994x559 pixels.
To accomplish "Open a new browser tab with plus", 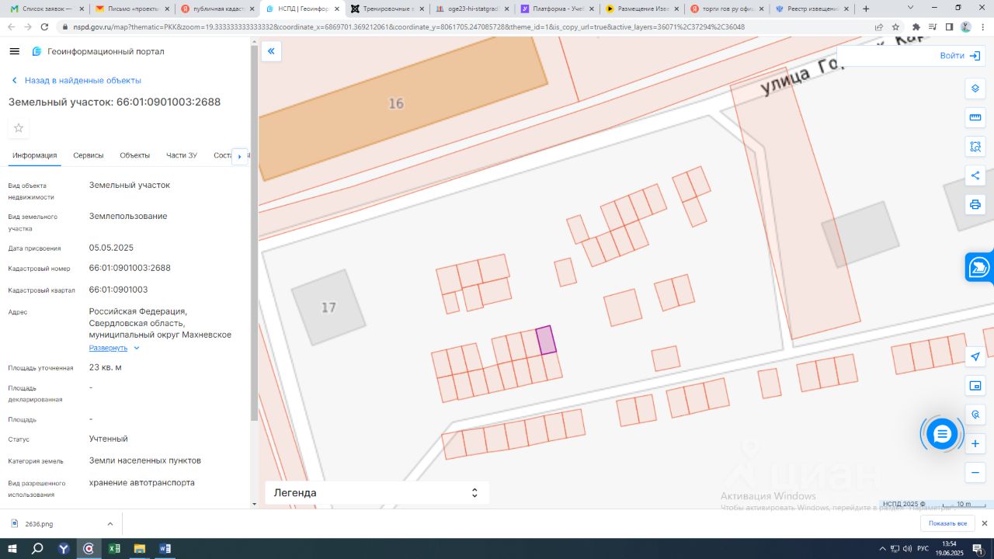I will 866,9.
